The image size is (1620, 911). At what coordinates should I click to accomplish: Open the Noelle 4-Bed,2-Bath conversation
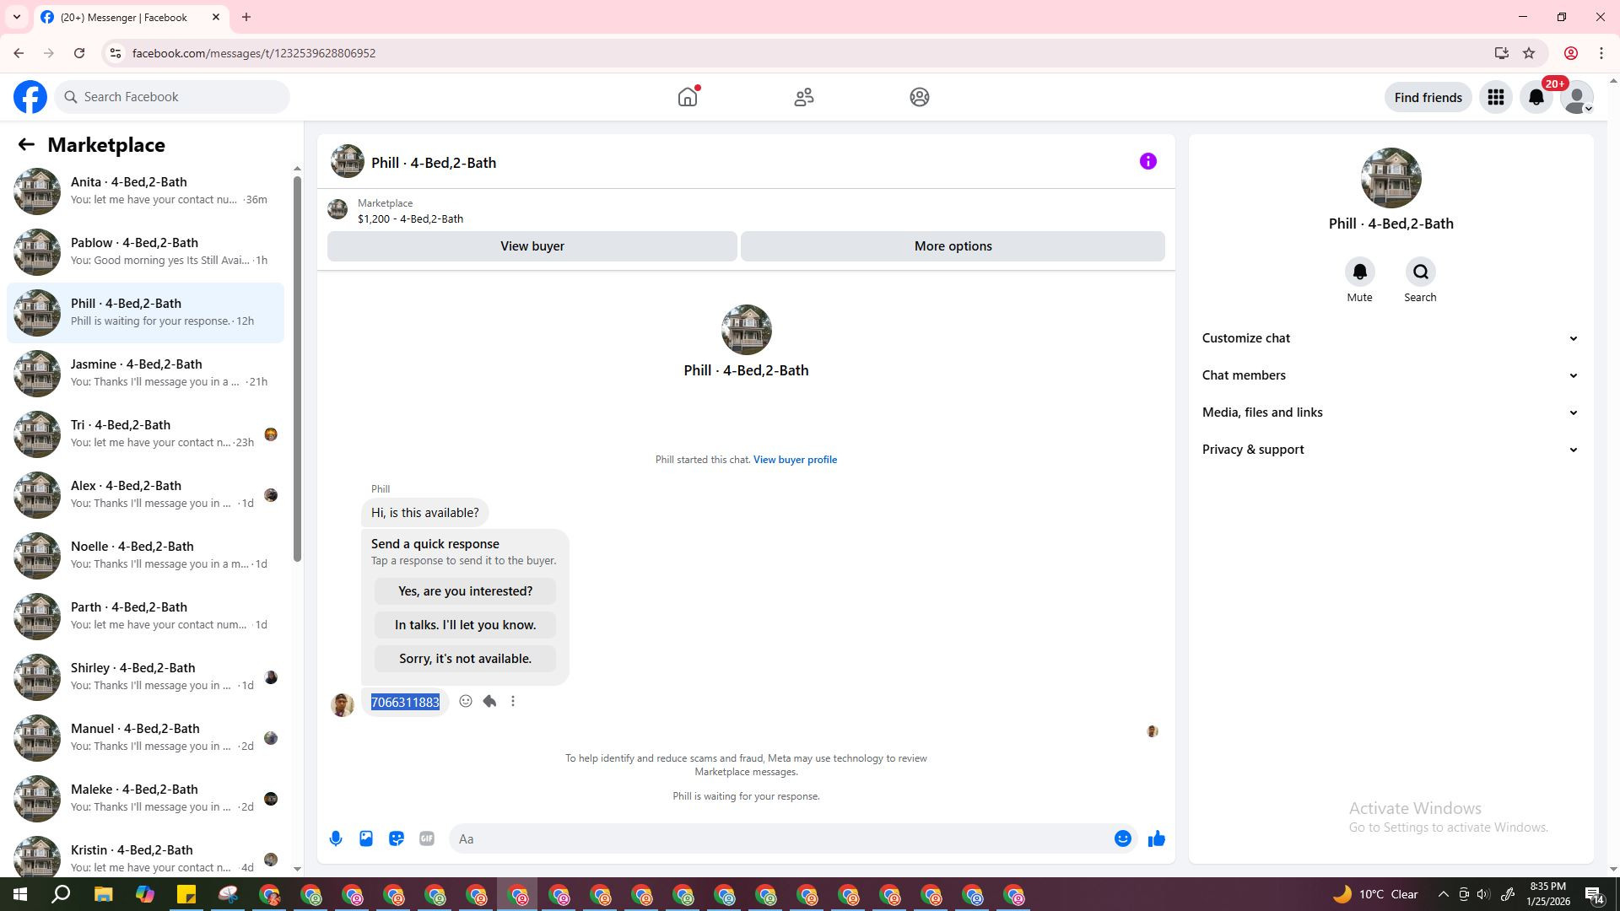pos(145,555)
